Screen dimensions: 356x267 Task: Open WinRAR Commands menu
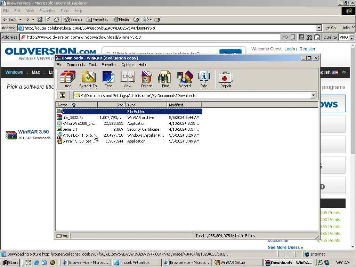point(75,65)
